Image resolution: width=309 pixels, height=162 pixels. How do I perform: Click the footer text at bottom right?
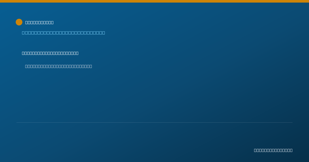tap(273, 150)
